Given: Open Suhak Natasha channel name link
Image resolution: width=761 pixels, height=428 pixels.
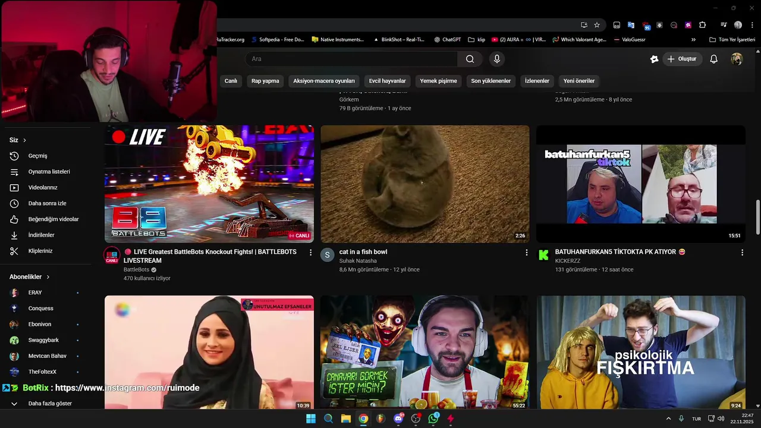Looking at the screenshot, I should pos(358,261).
